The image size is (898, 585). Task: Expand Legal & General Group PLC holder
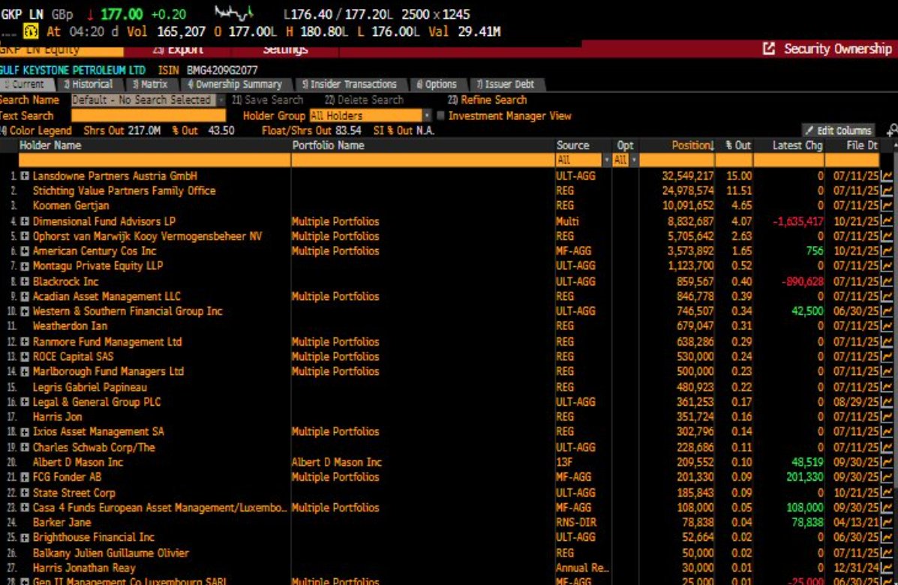coord(25,403)
